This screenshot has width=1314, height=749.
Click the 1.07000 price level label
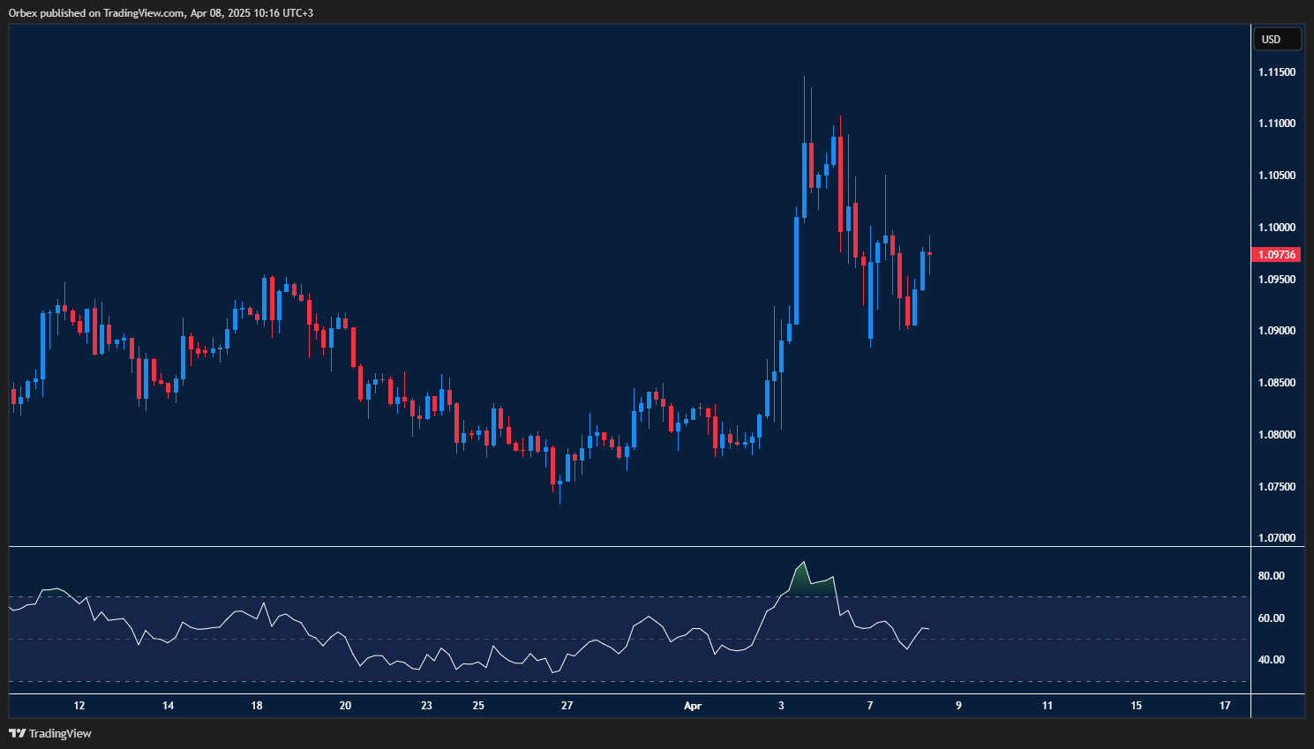tap(1274, 537)
